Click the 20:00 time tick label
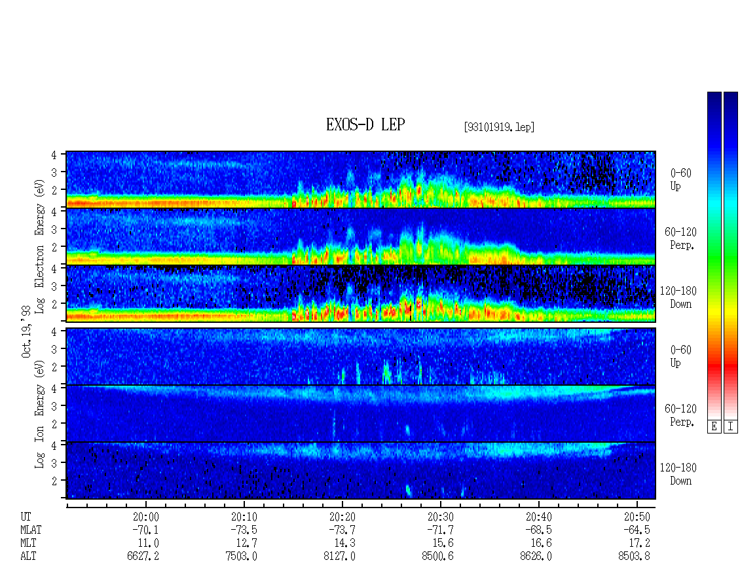 146,517
